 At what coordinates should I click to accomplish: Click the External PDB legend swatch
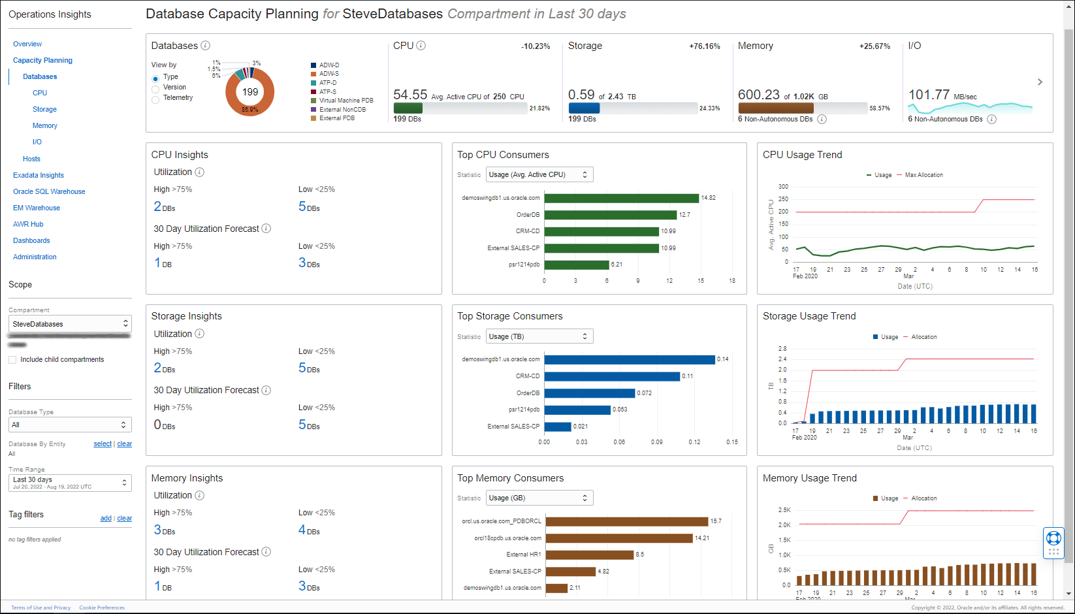313,118
